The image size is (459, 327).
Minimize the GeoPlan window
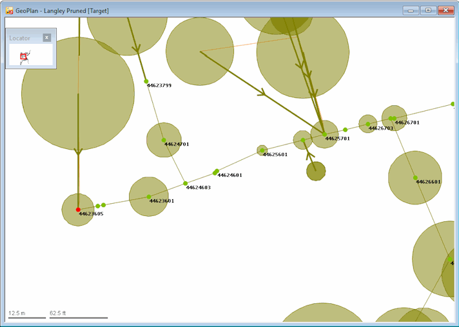(411, 10)
